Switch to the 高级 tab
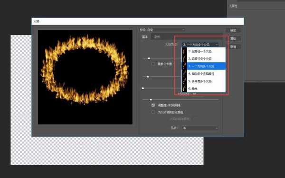The width and height of the screenshot is (285, 178). tap(157, 37)
